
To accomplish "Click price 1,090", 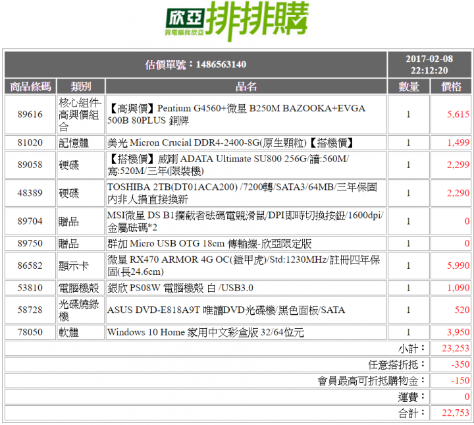I will coord(458,288).
